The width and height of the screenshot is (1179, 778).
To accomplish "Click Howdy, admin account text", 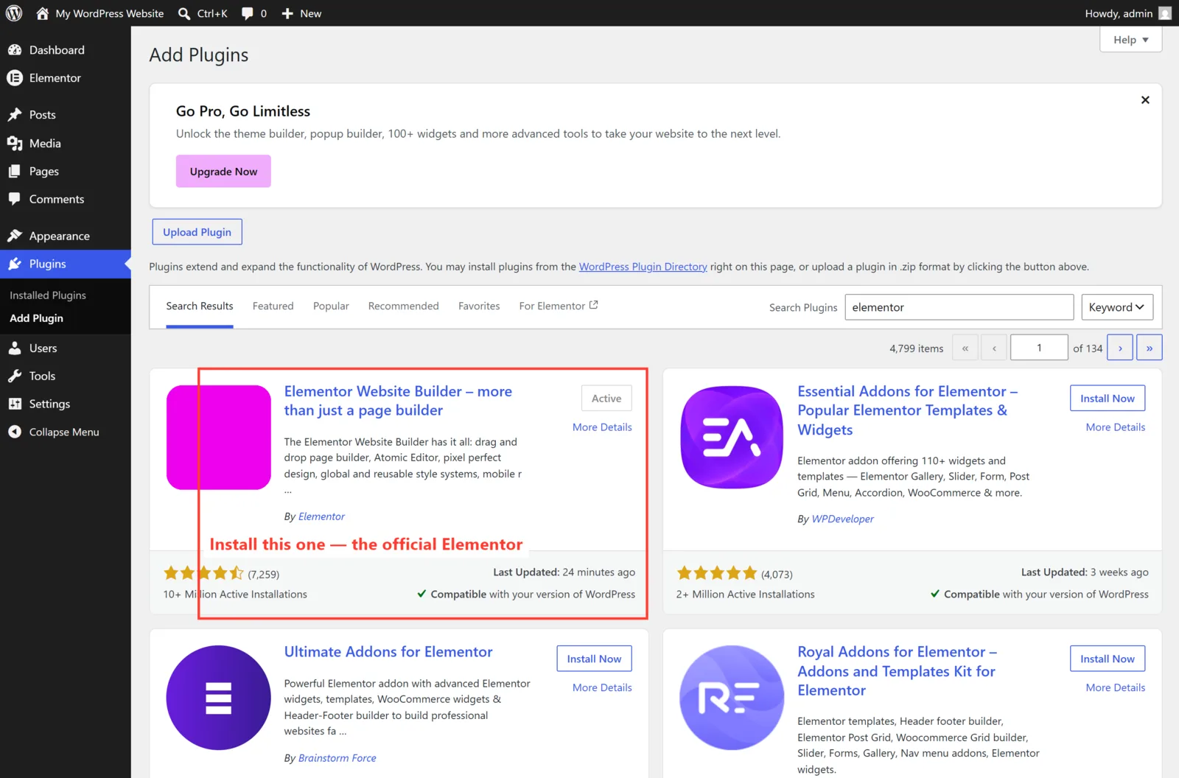I will pyautogui.click(x=1119, y=13).
